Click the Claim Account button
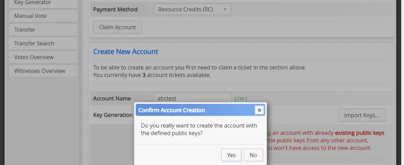 (x=117, y=27)
